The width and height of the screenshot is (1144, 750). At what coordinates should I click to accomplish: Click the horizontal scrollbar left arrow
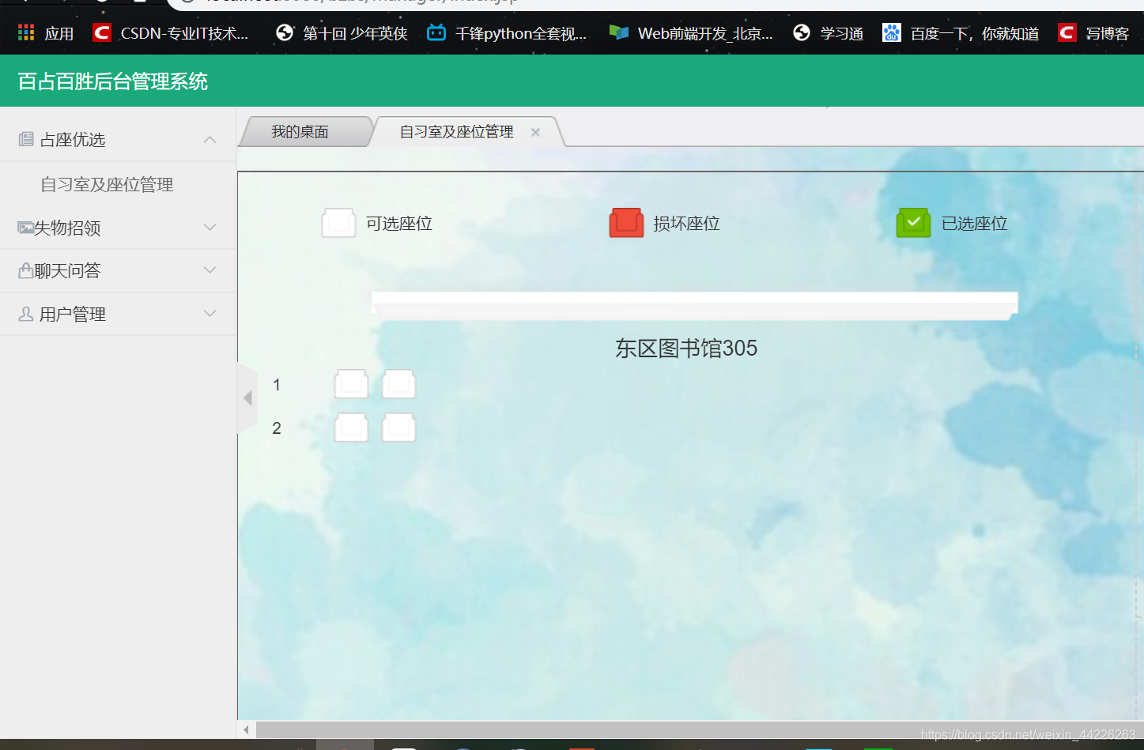[x=247, y=729]
